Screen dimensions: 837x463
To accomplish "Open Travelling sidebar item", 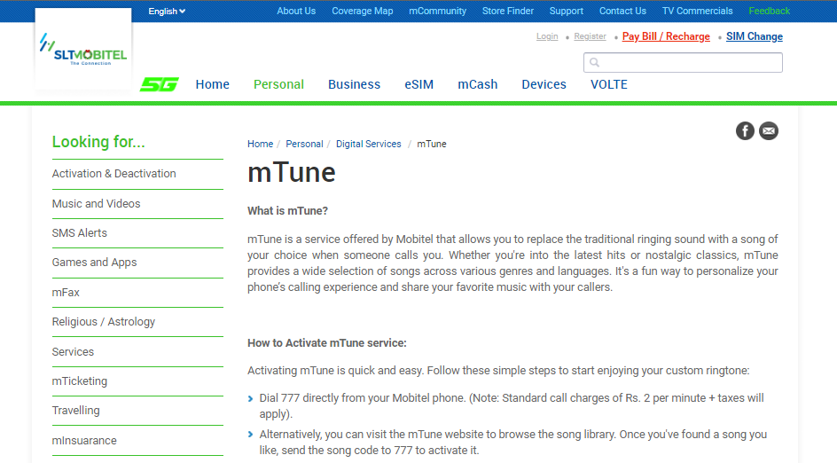I will [x=75, y=410].
